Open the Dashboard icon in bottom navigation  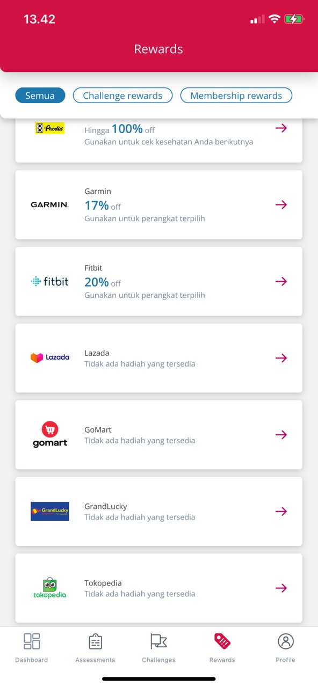coord(32,641)
